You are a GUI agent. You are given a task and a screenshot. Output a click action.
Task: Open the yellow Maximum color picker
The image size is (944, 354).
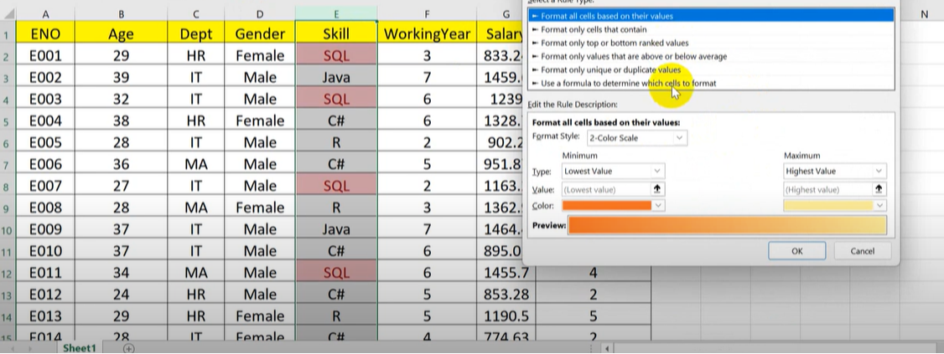[834, 205]
